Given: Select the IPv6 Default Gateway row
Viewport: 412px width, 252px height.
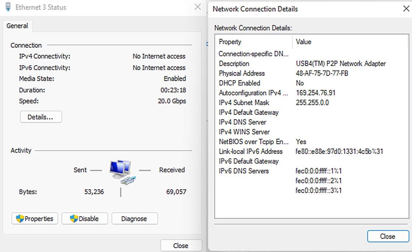Looking at the screenshot, I should click(x=312, y=161).
